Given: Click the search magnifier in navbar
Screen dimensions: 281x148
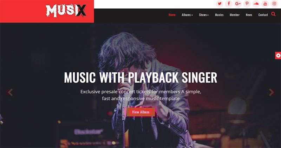Looking at the screenshot, I should tap(273, 14).
